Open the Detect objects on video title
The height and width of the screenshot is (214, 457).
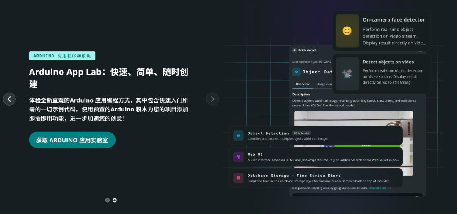point(388,62)
